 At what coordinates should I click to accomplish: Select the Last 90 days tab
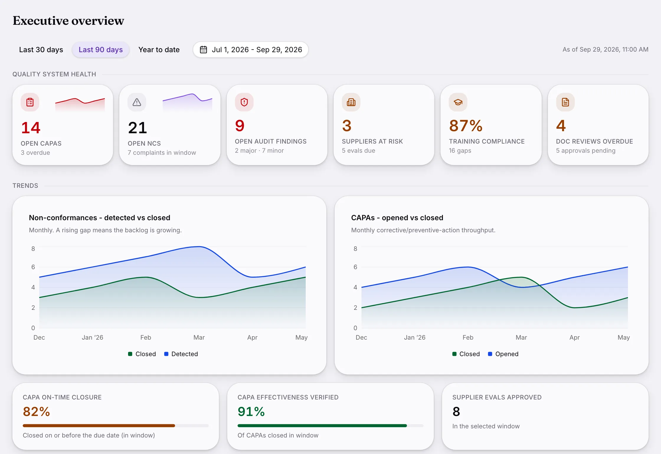point(101,50)
